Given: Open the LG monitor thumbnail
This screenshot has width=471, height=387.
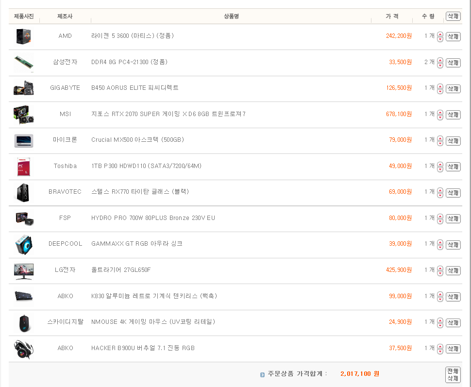Looking at the screenshot, I should coord(24,271).
